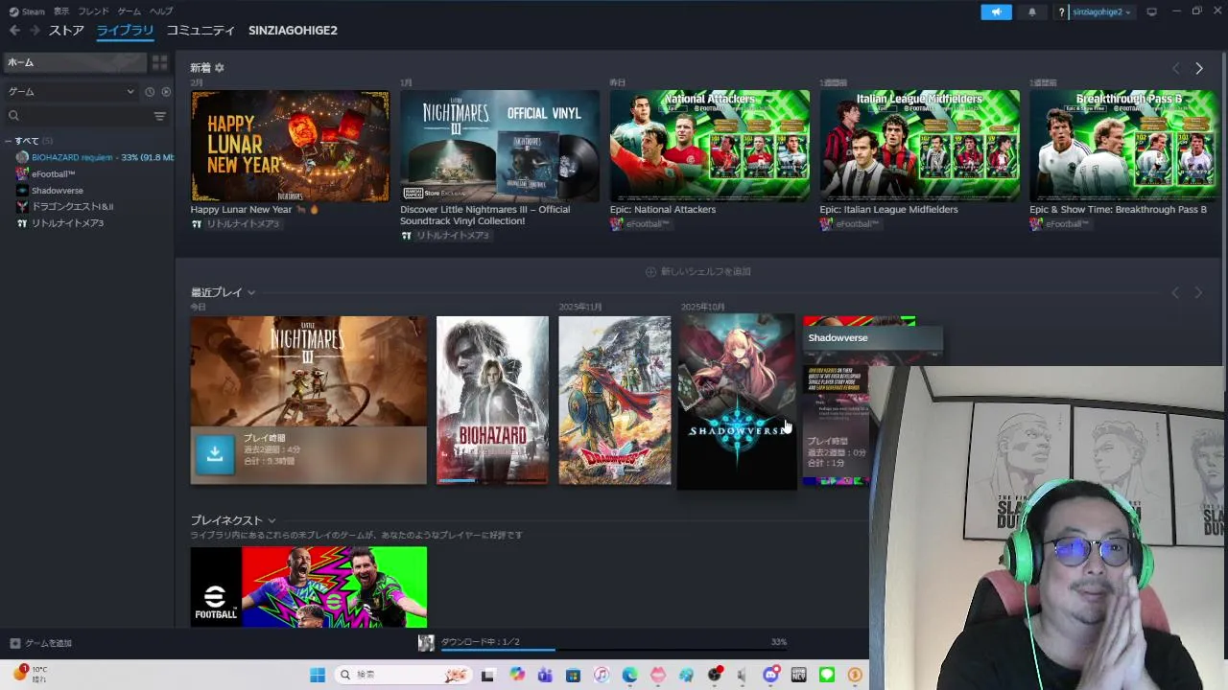Screen dimensions: 1228x690
Task: Open the megaphone announcements button
Action: tap(996, 11)
